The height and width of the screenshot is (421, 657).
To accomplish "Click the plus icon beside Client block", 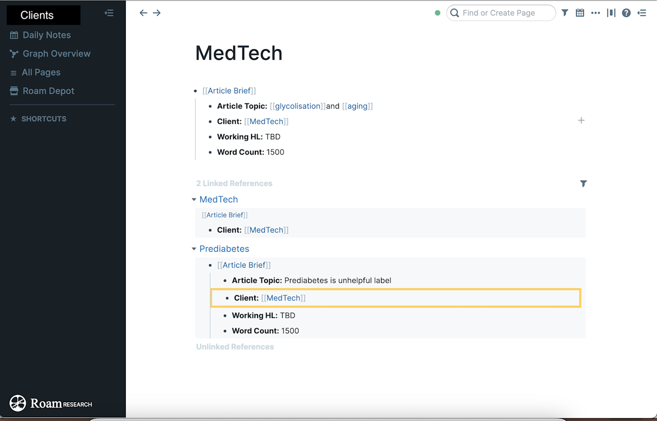I will (x=581, y=120).
